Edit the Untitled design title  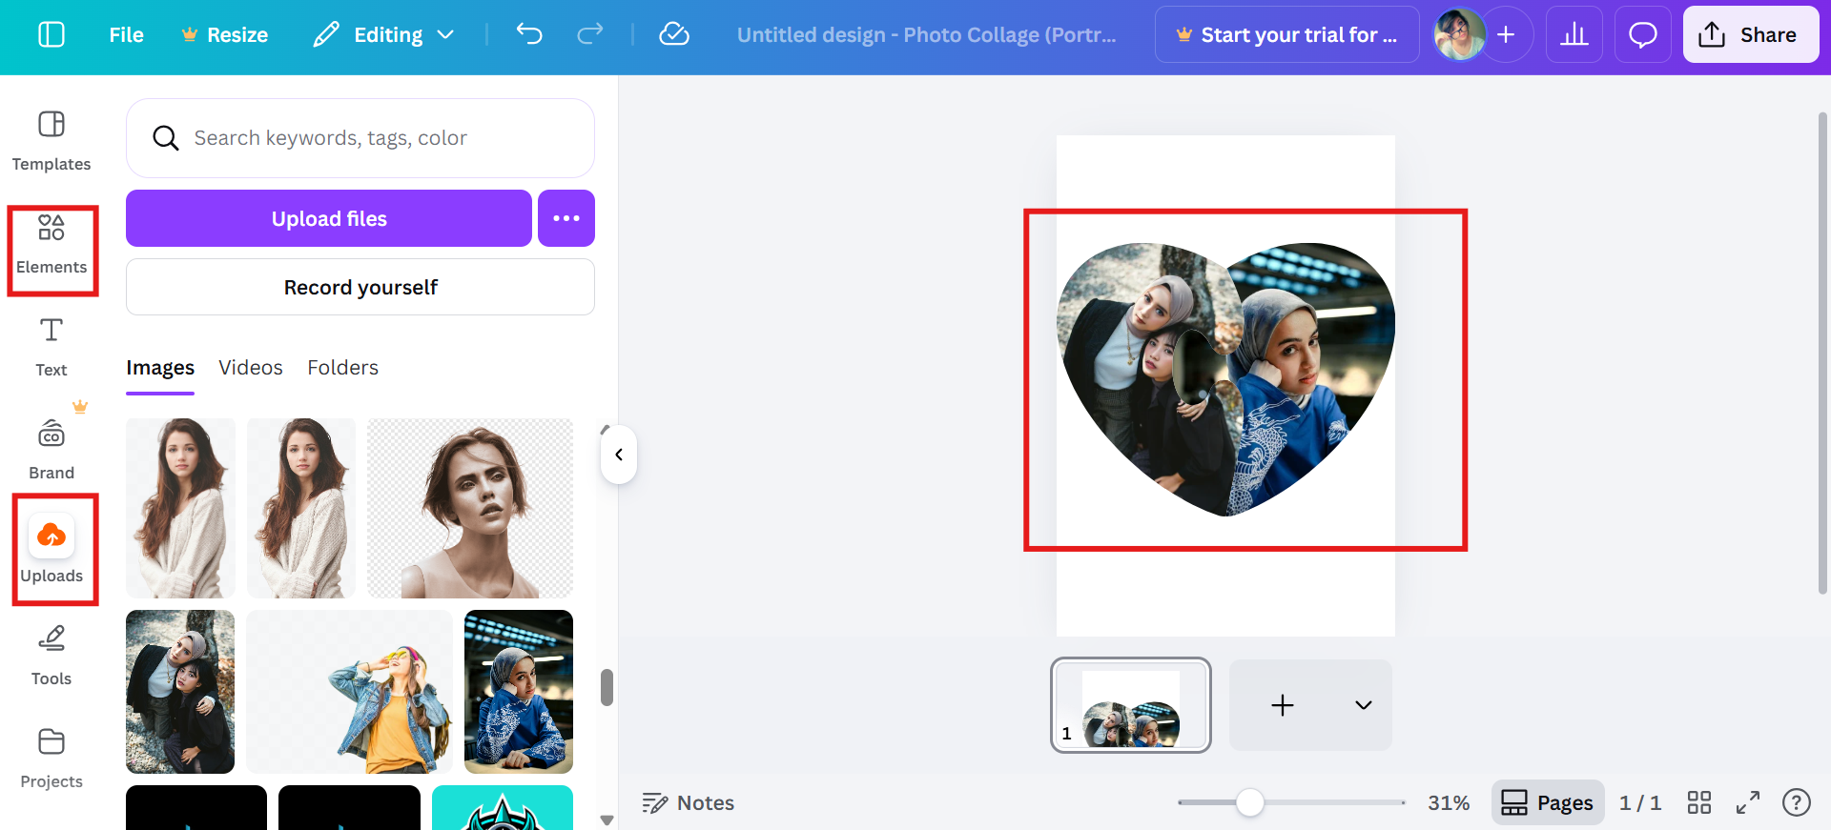(926, 35)
